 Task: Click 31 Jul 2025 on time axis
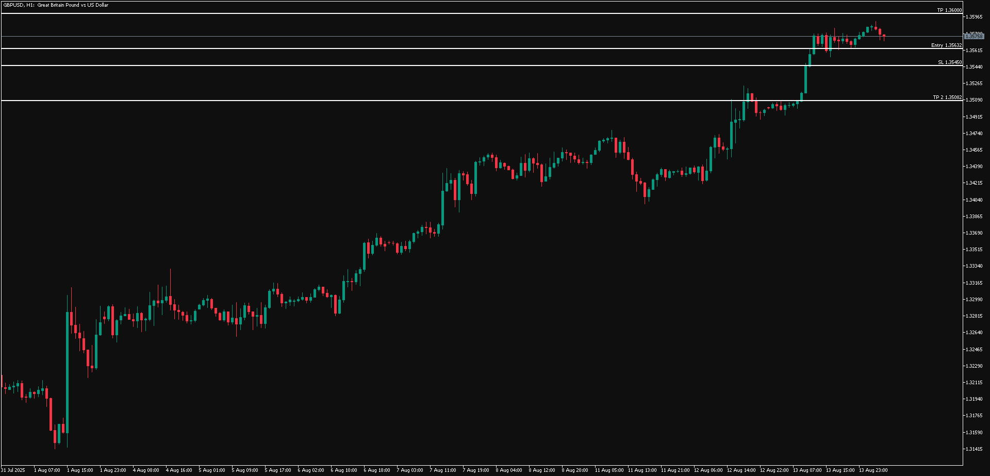coord(13,470)
